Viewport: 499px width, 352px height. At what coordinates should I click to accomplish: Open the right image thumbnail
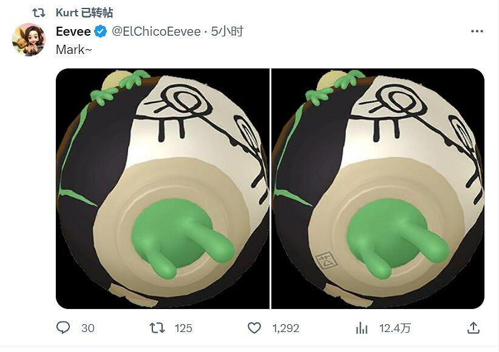pyautogui.click(x=378, y=188)
